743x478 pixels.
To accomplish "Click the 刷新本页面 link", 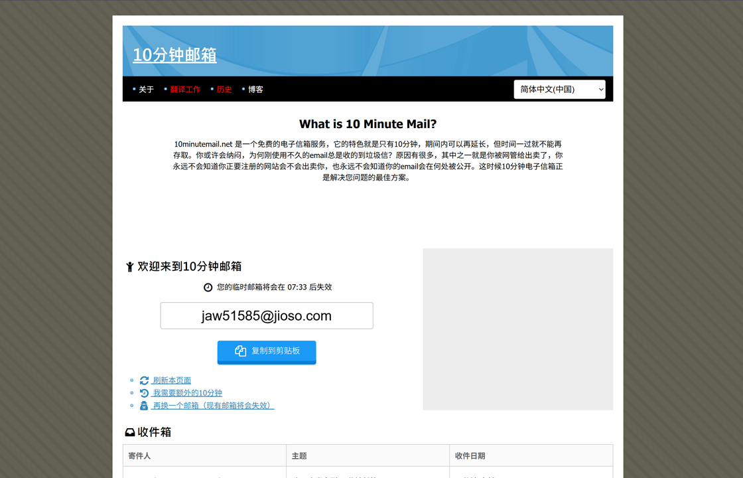I will pos(172,380).
